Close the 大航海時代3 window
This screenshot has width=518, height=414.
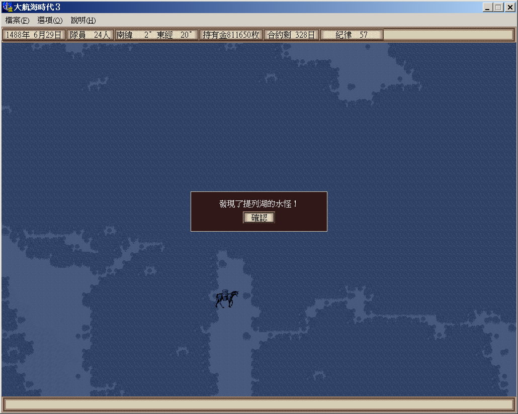click(x=509, y=8)
